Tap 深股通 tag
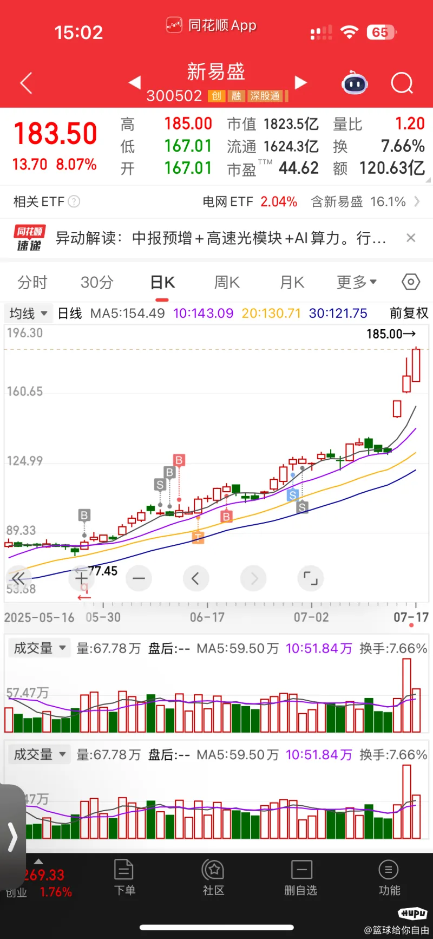 265,96
